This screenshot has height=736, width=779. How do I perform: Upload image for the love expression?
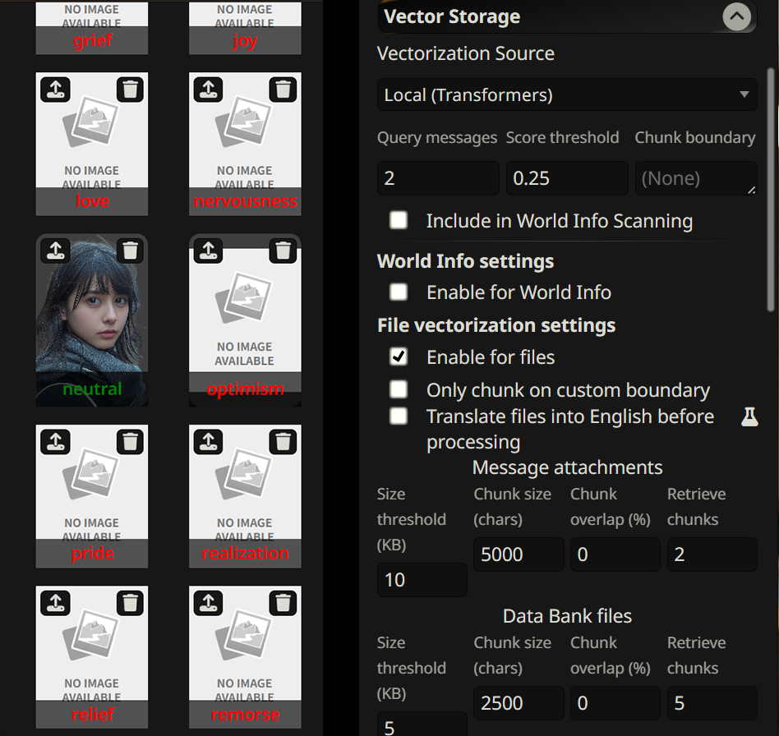coord(55,90)
